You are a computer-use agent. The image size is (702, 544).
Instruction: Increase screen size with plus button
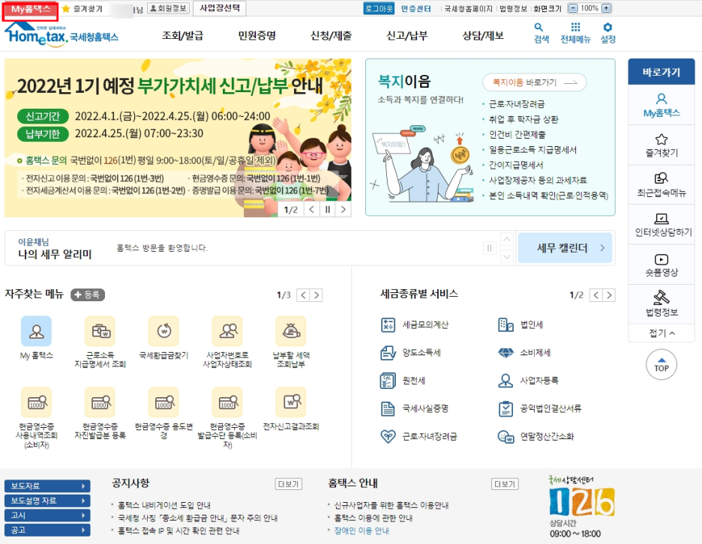point(606,8)
